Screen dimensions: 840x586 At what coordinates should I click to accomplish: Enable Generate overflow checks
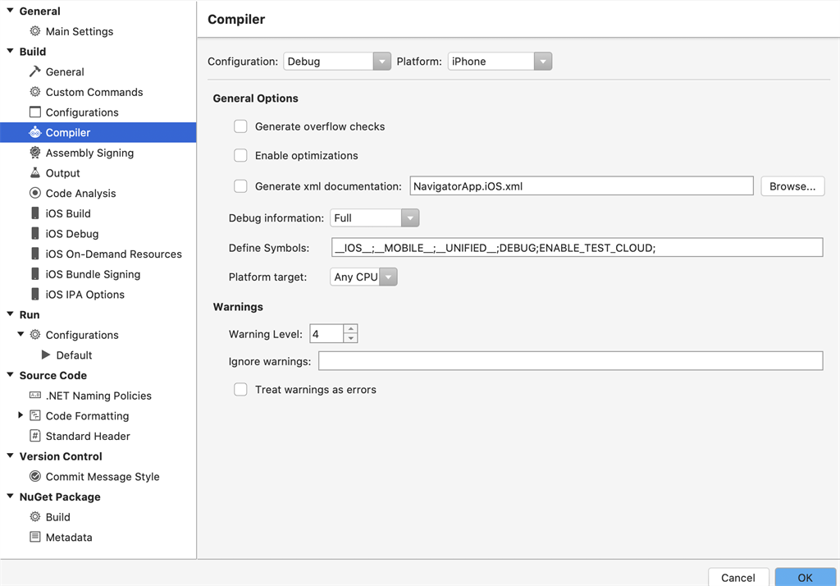click(240, 126)
